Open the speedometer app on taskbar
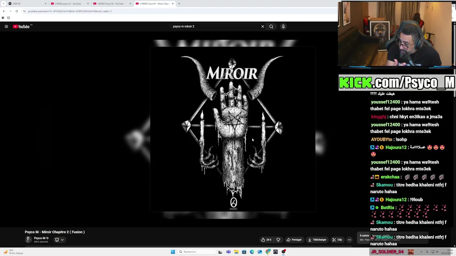This screenshot has width=456, height=256. (276, 252)
